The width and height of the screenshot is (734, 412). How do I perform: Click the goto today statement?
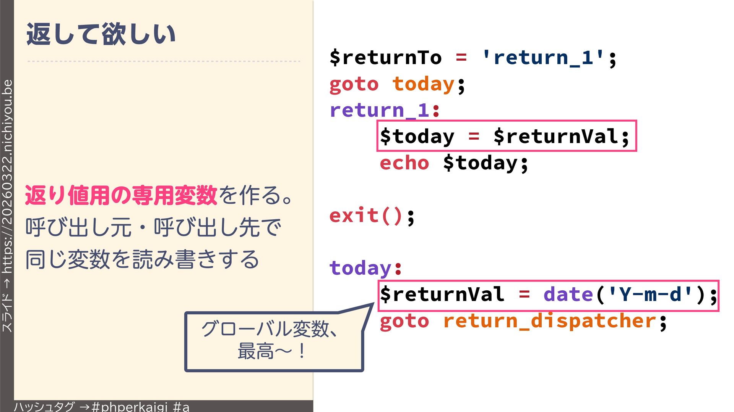click(397, 84)
